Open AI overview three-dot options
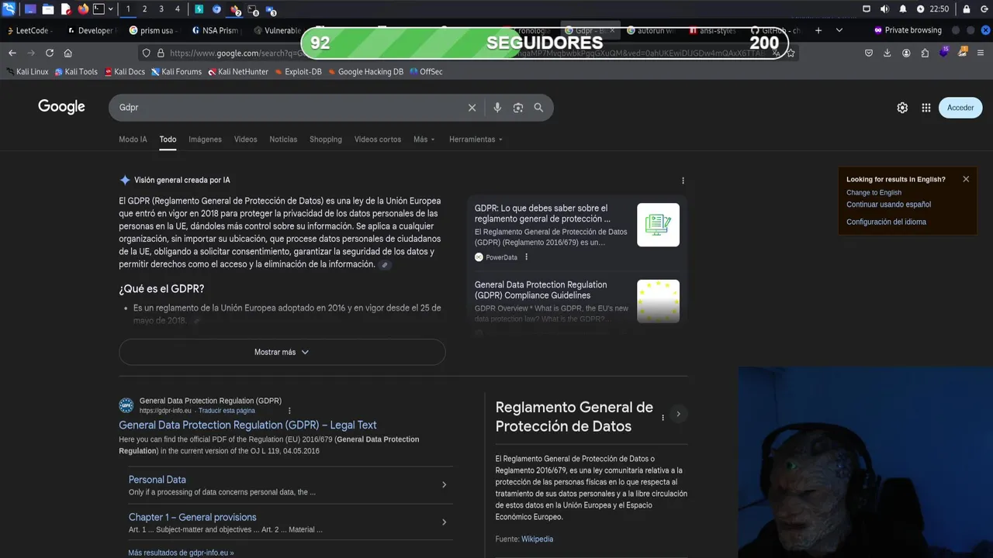This screenshot has width=993, height=558. [x=683, y=181]
